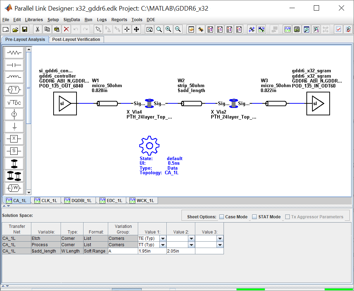Screen dimensions: 354x291
Task: Enable the Case Mode checkbox
Action: 222,217
